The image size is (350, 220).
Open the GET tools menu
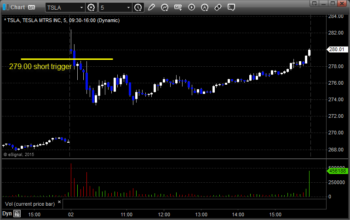(178, 7)
